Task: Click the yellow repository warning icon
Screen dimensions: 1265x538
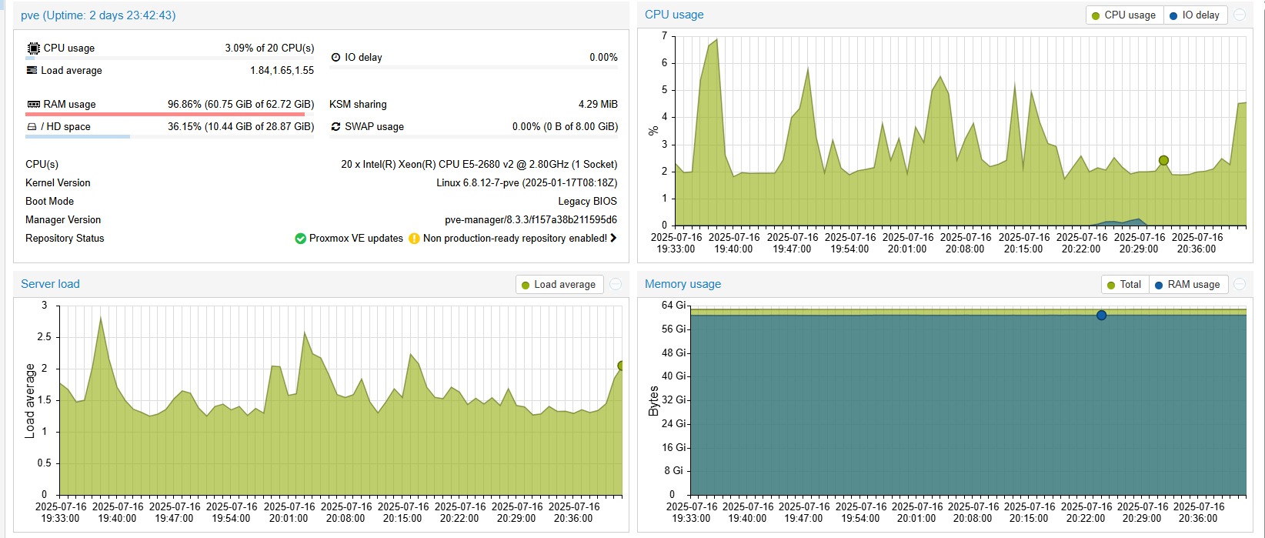Action: point(414,239)
